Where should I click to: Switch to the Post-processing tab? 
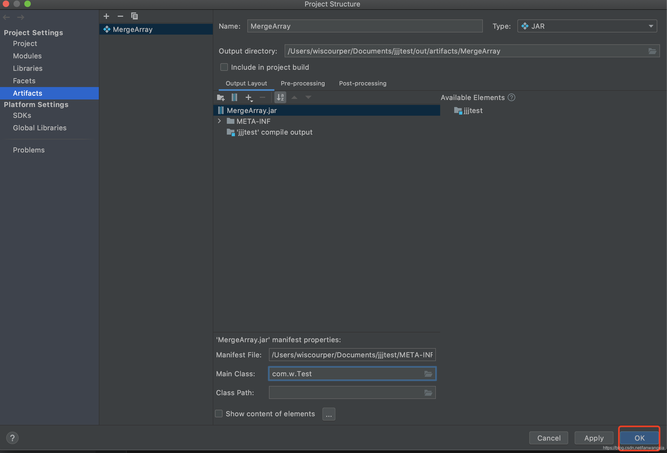(362, 83)
